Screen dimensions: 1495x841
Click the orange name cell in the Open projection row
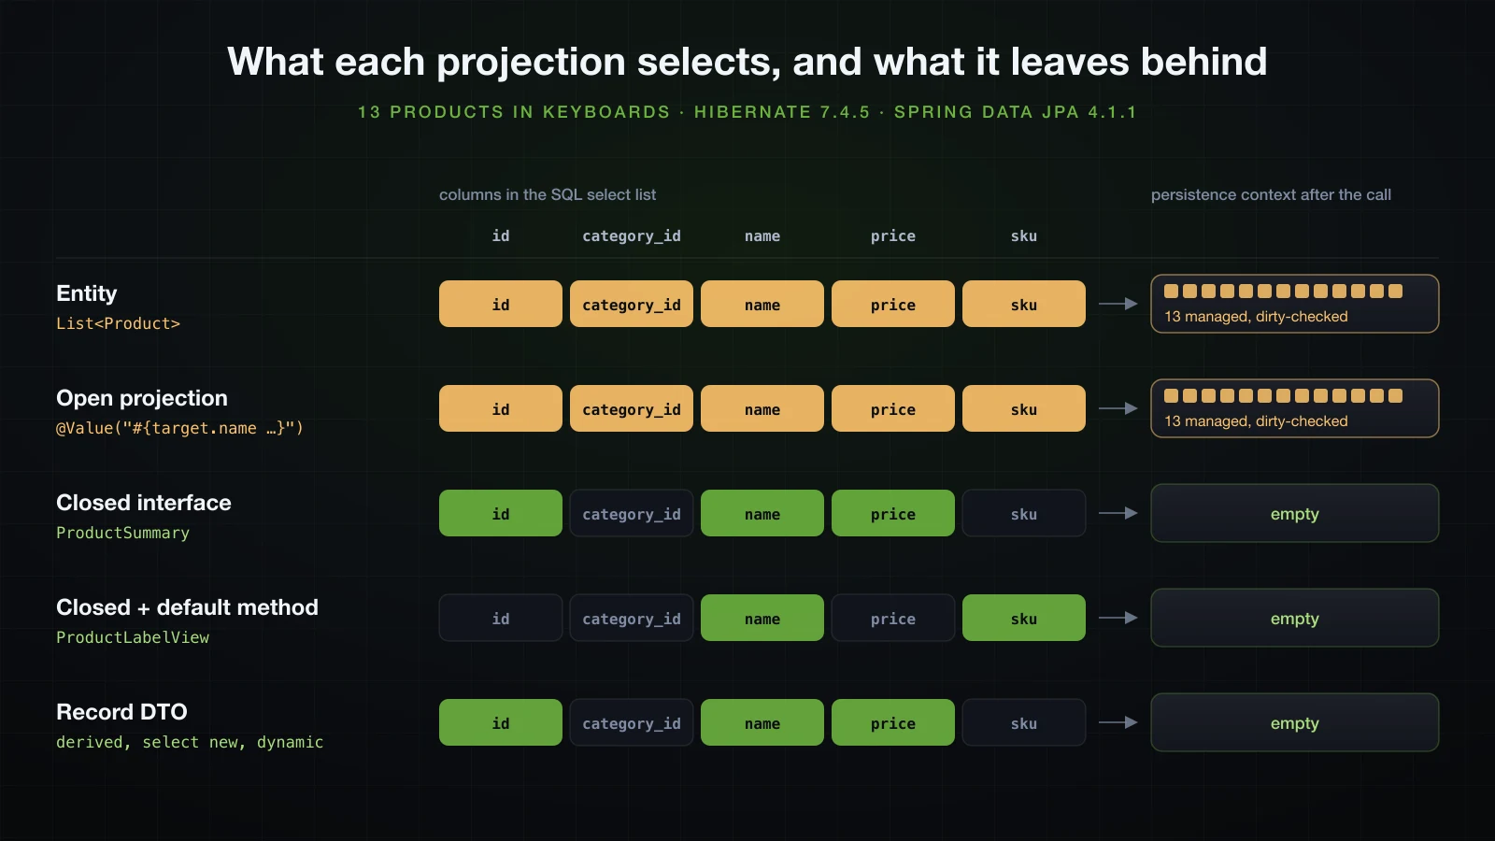(x=762, y=408)
